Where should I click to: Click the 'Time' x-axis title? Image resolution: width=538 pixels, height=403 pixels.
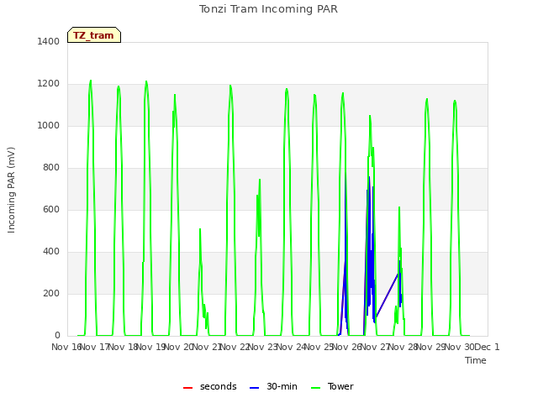475,360
